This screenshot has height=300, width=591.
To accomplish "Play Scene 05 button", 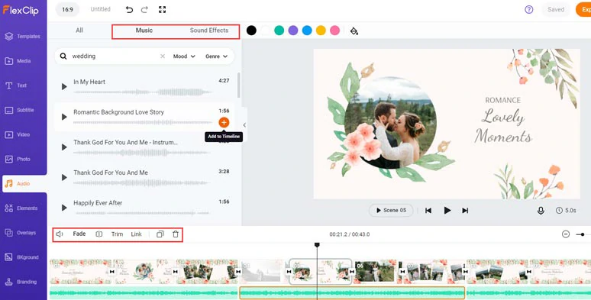I will pyautogui.click(x=391, y=210).
